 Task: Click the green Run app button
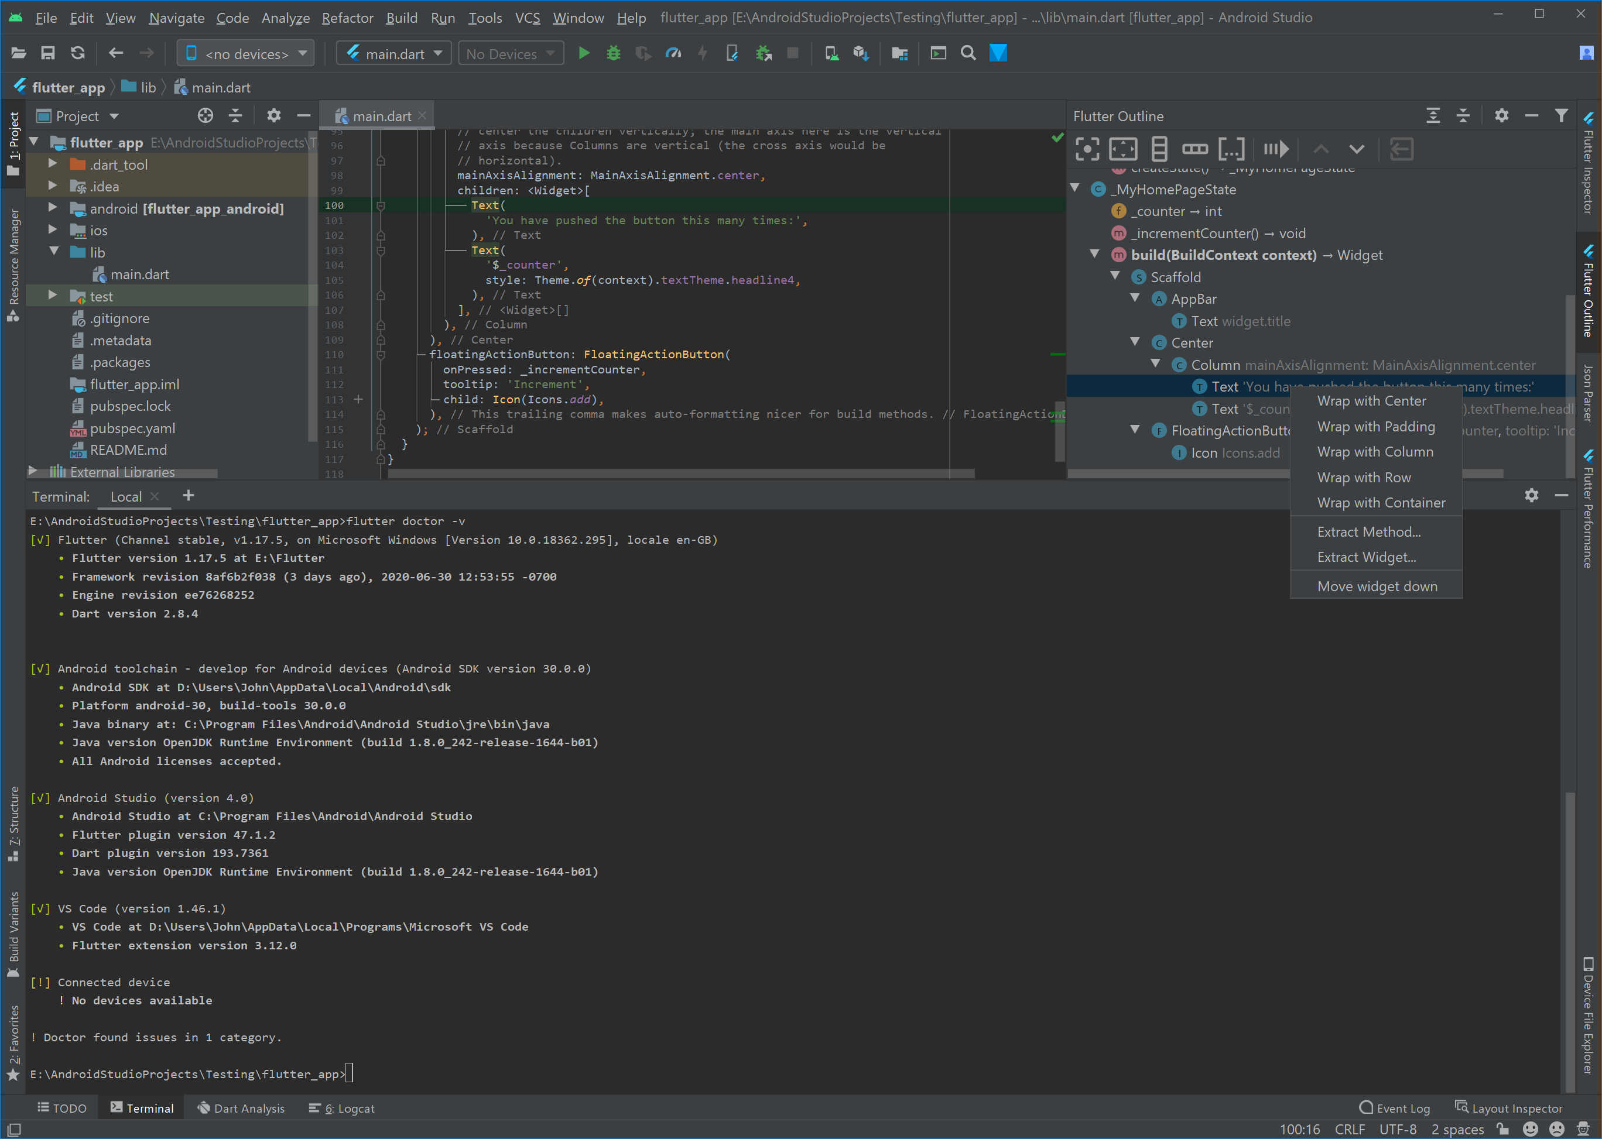point(583,53)
